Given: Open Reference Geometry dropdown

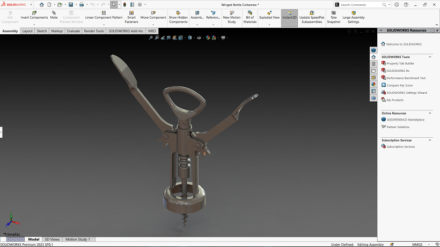Looking at the screenshot, I should [x=213, y=25].
